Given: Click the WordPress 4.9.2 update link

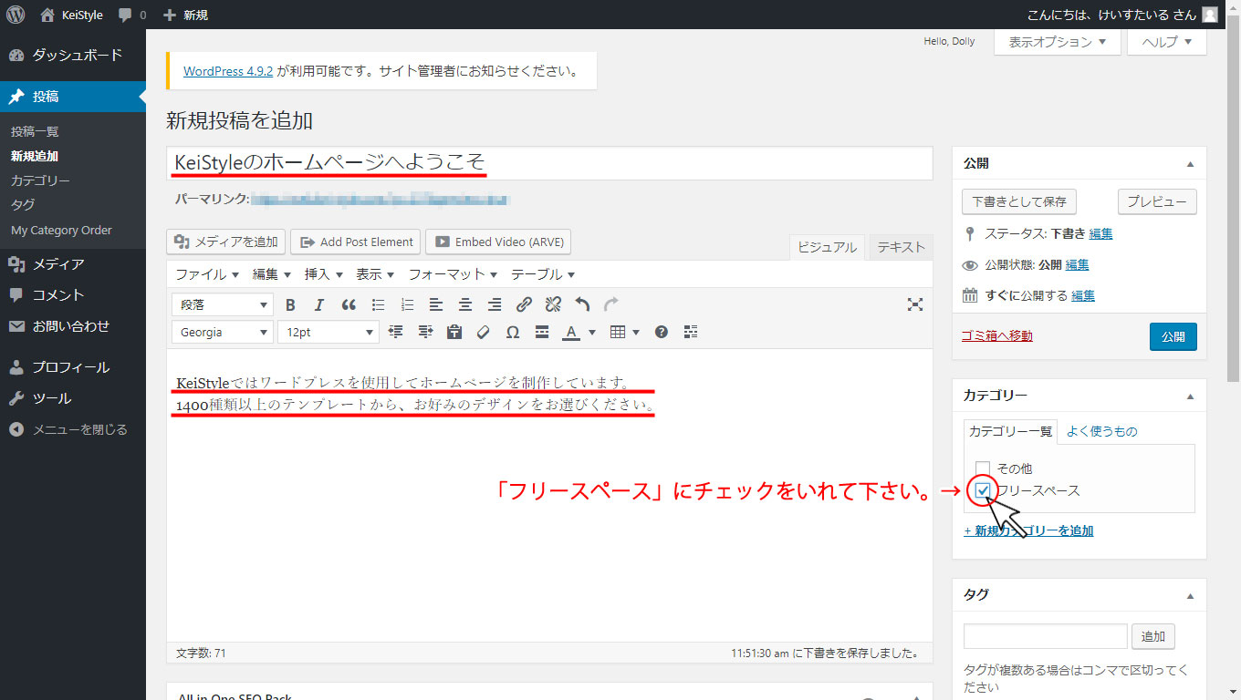Looking at the screenshot, I should pos(228,71).
